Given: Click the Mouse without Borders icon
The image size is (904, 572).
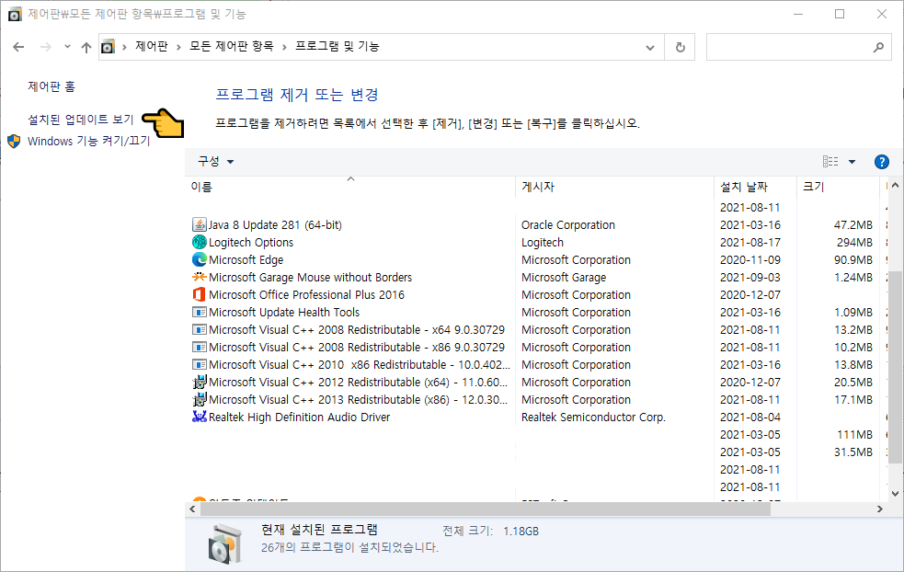Looking at the screenshot, I should click(199, 278).
